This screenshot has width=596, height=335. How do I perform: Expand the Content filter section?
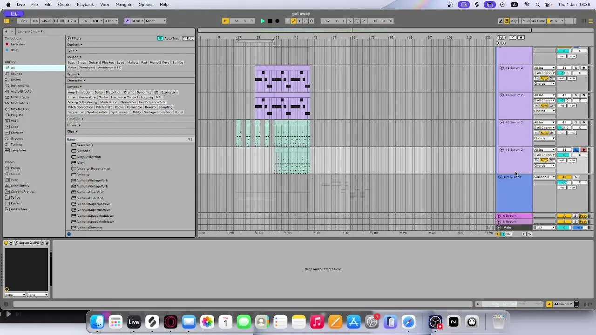pyautogui.click(x=74, y=45)
